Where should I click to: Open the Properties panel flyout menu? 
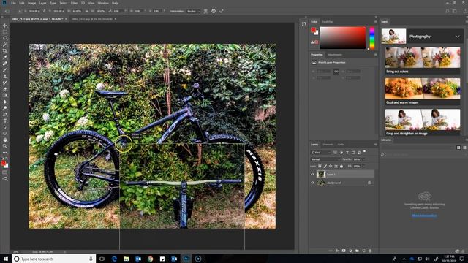tap(375, 55)
